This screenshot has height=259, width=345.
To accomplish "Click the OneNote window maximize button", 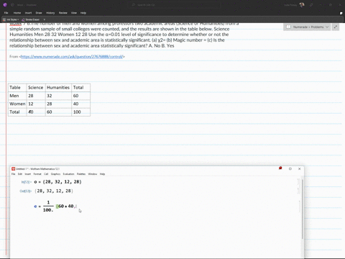I will 331,5.
